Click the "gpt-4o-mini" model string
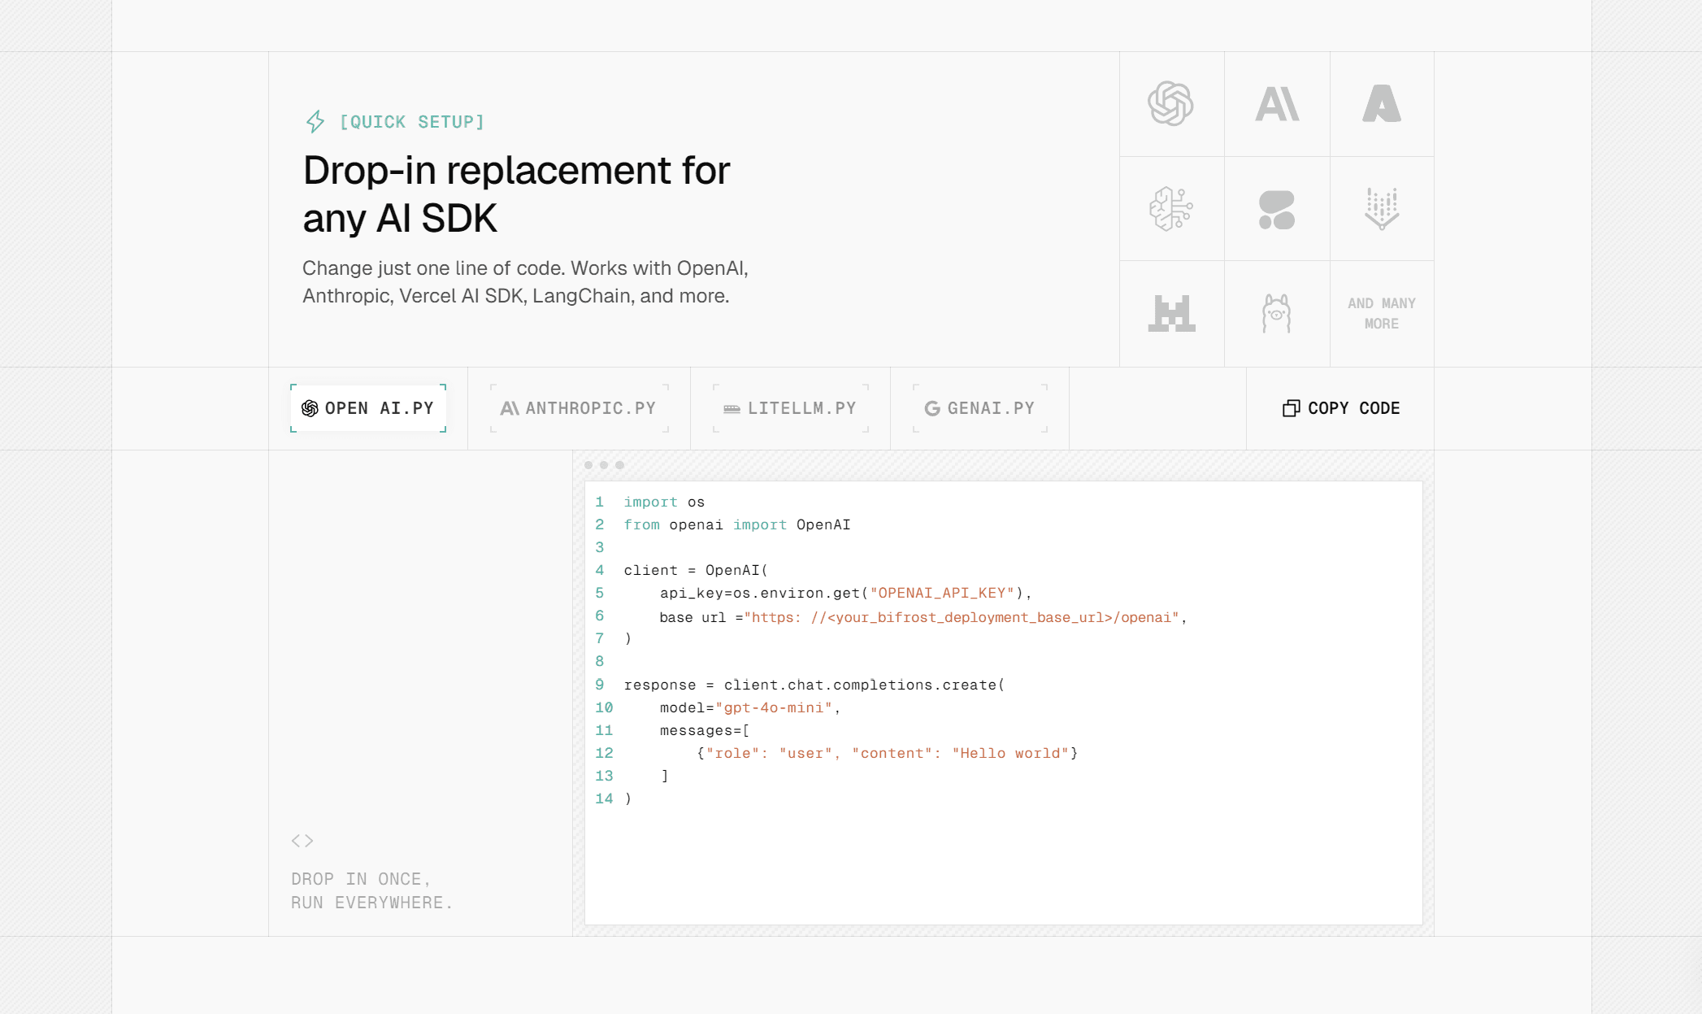Image resolution: width=1702 pixels, height=1014 pixels. point(774,708)
